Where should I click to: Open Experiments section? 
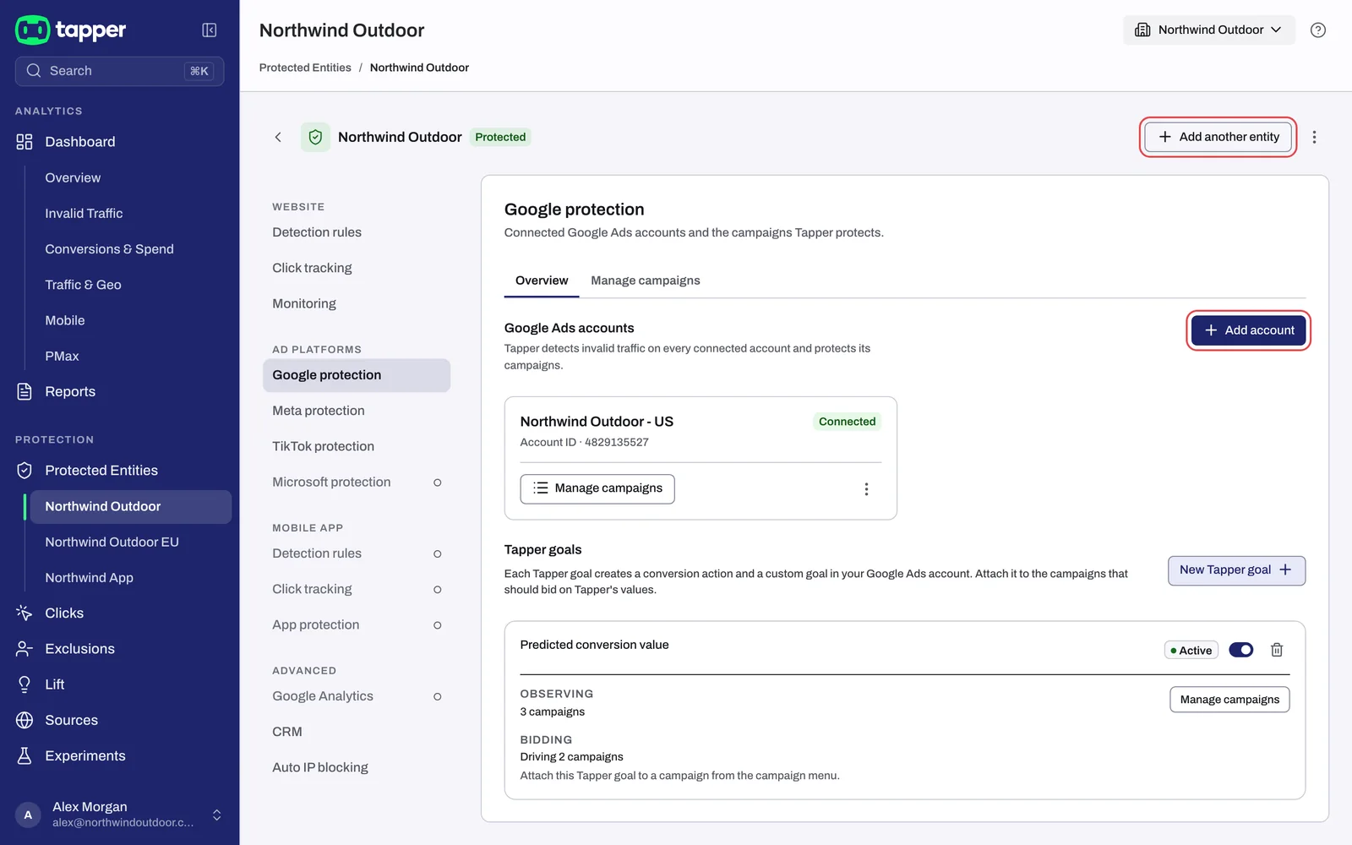coord(120,756)
